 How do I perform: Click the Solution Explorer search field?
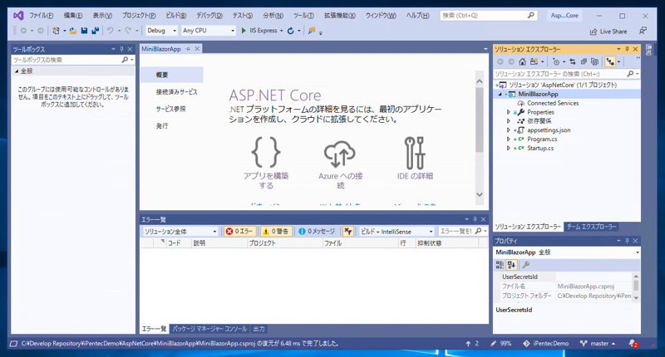point(566,74)
